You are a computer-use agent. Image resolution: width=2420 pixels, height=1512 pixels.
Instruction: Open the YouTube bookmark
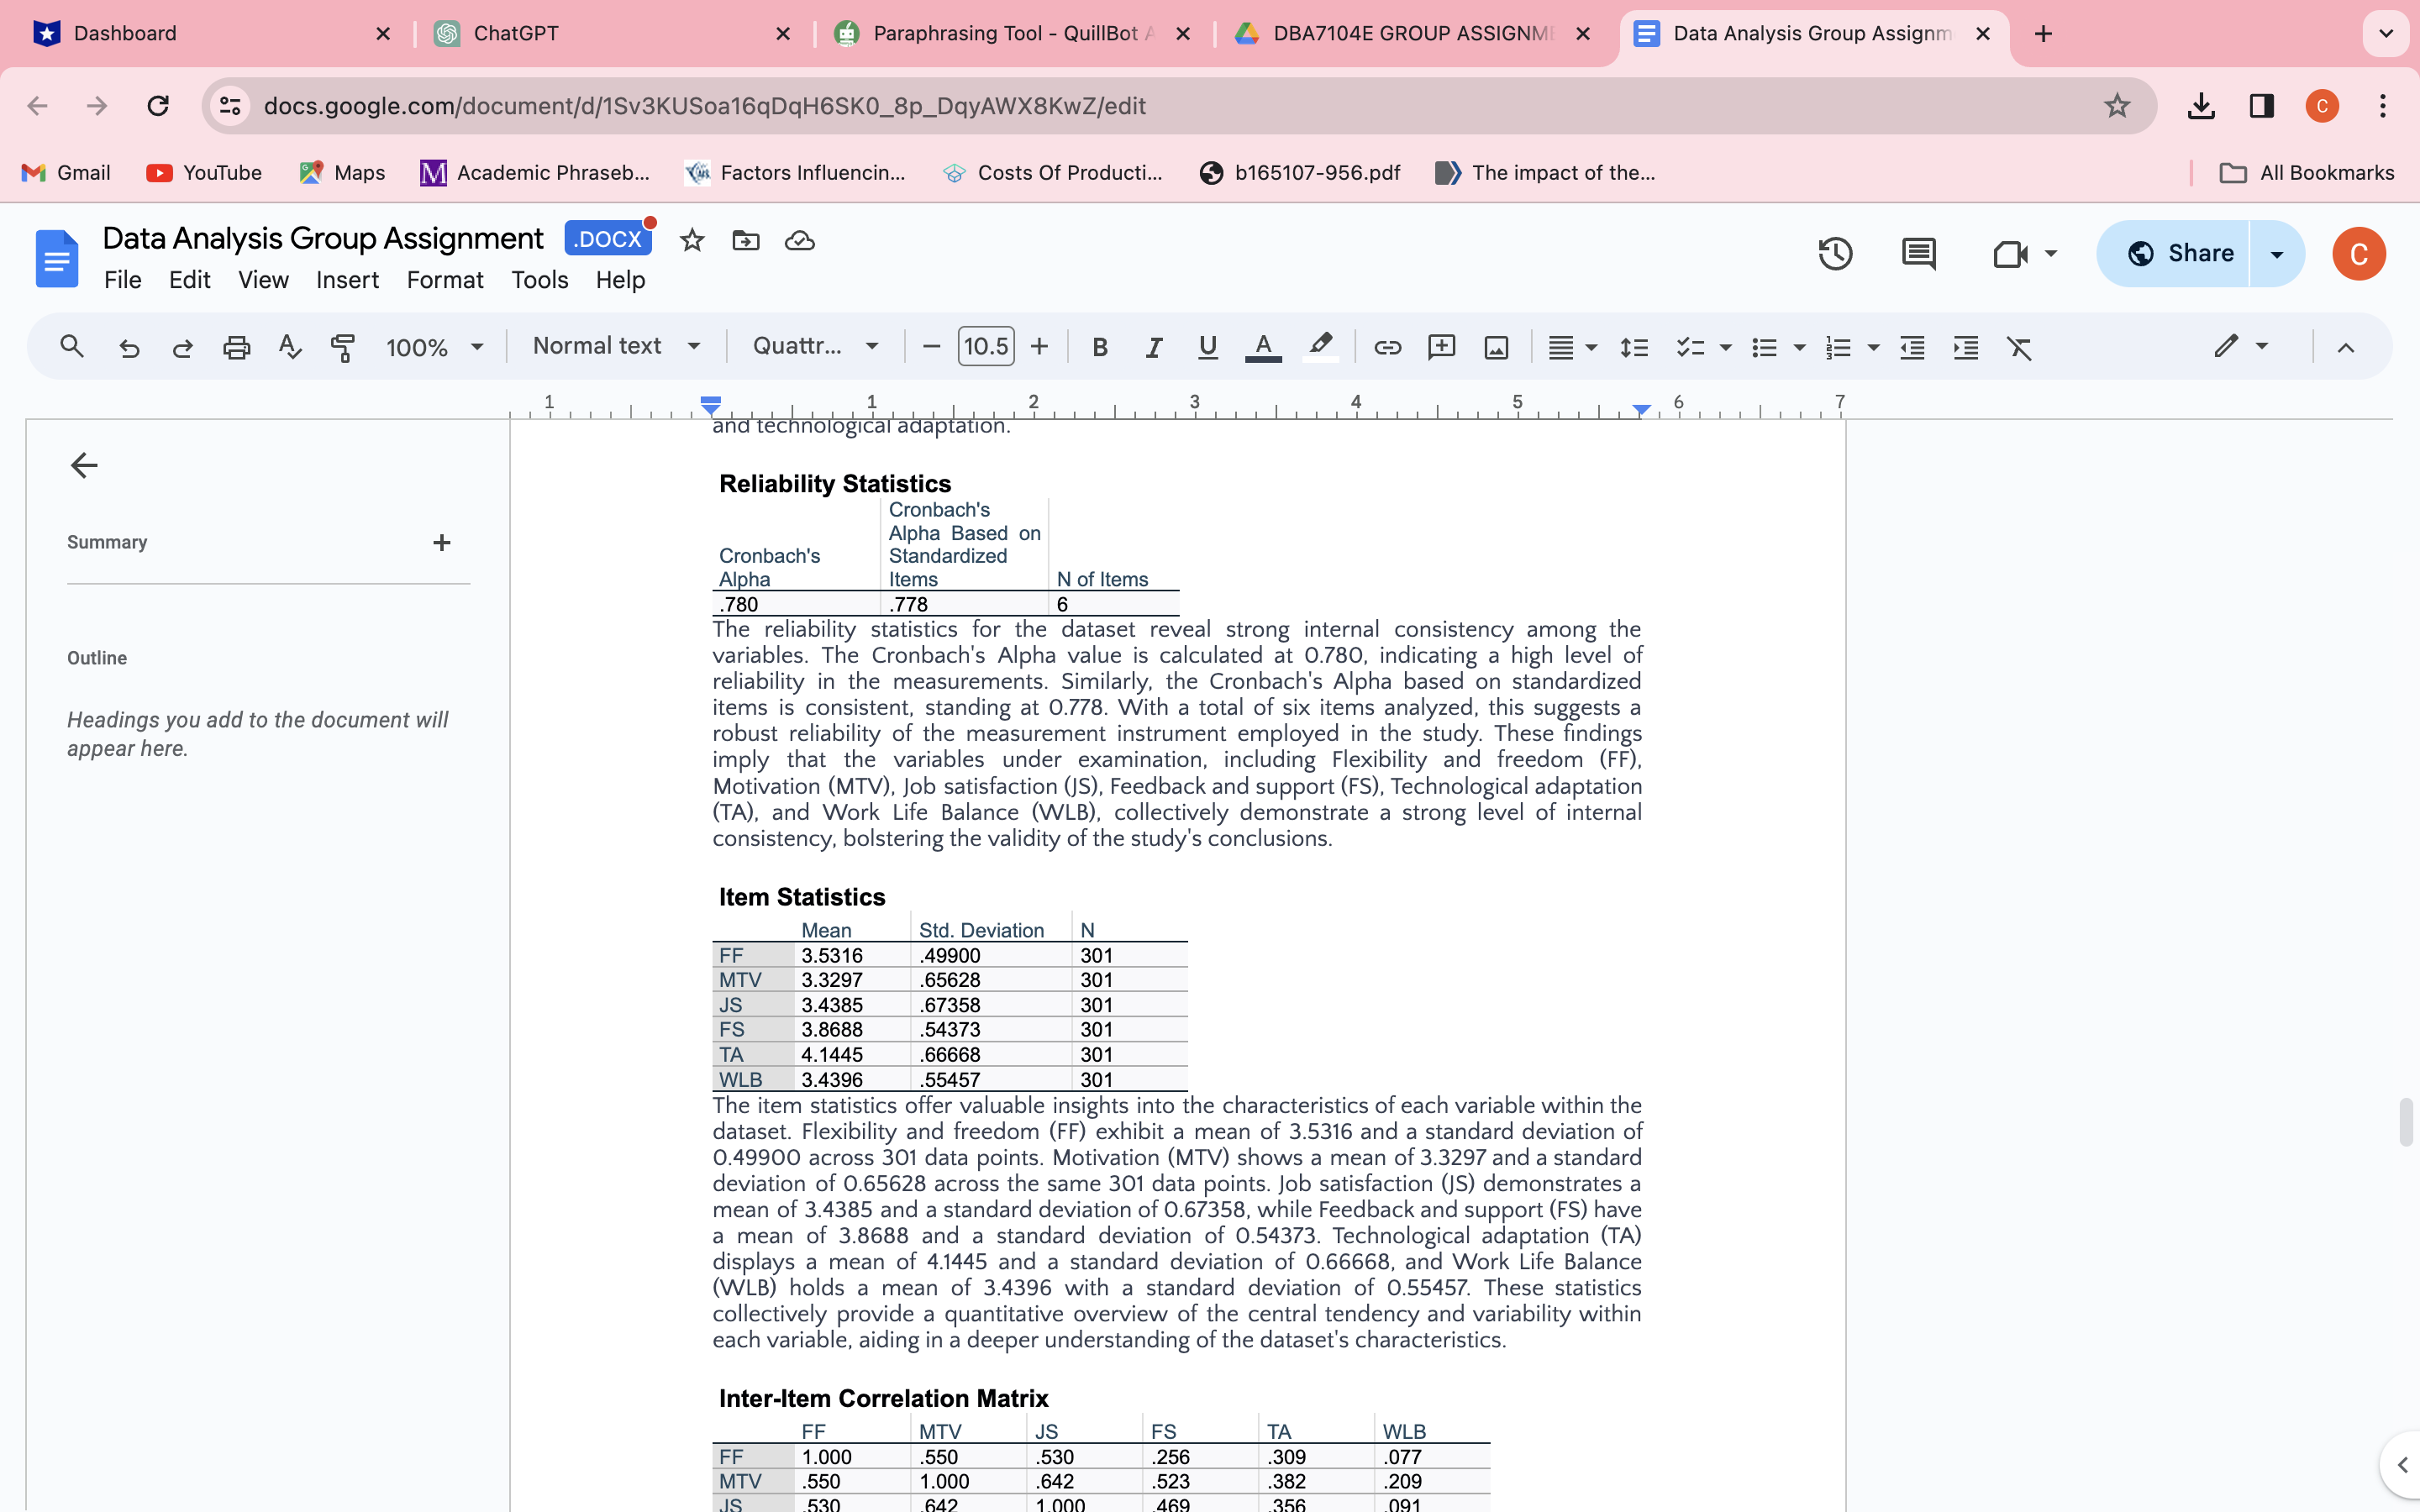pyautogui.click(x=205, y=172)
